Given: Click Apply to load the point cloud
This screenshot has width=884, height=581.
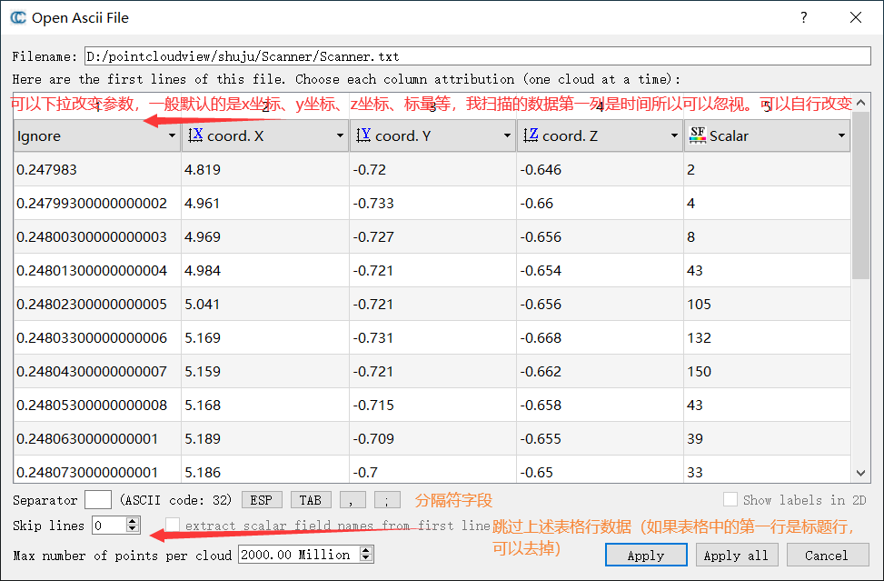Looking at the screenshot, I should point(645,555).
